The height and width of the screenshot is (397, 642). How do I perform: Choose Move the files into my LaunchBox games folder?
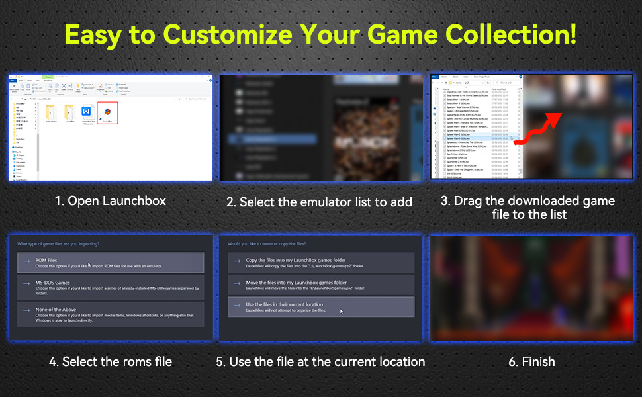[321, 285]
